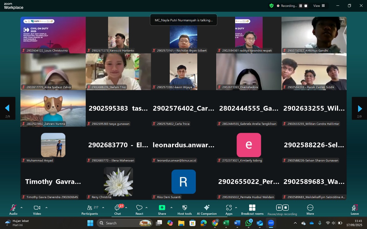Screen dimensions: 367x229
Task: Open the View layout menu
Action: coord(319,6)
